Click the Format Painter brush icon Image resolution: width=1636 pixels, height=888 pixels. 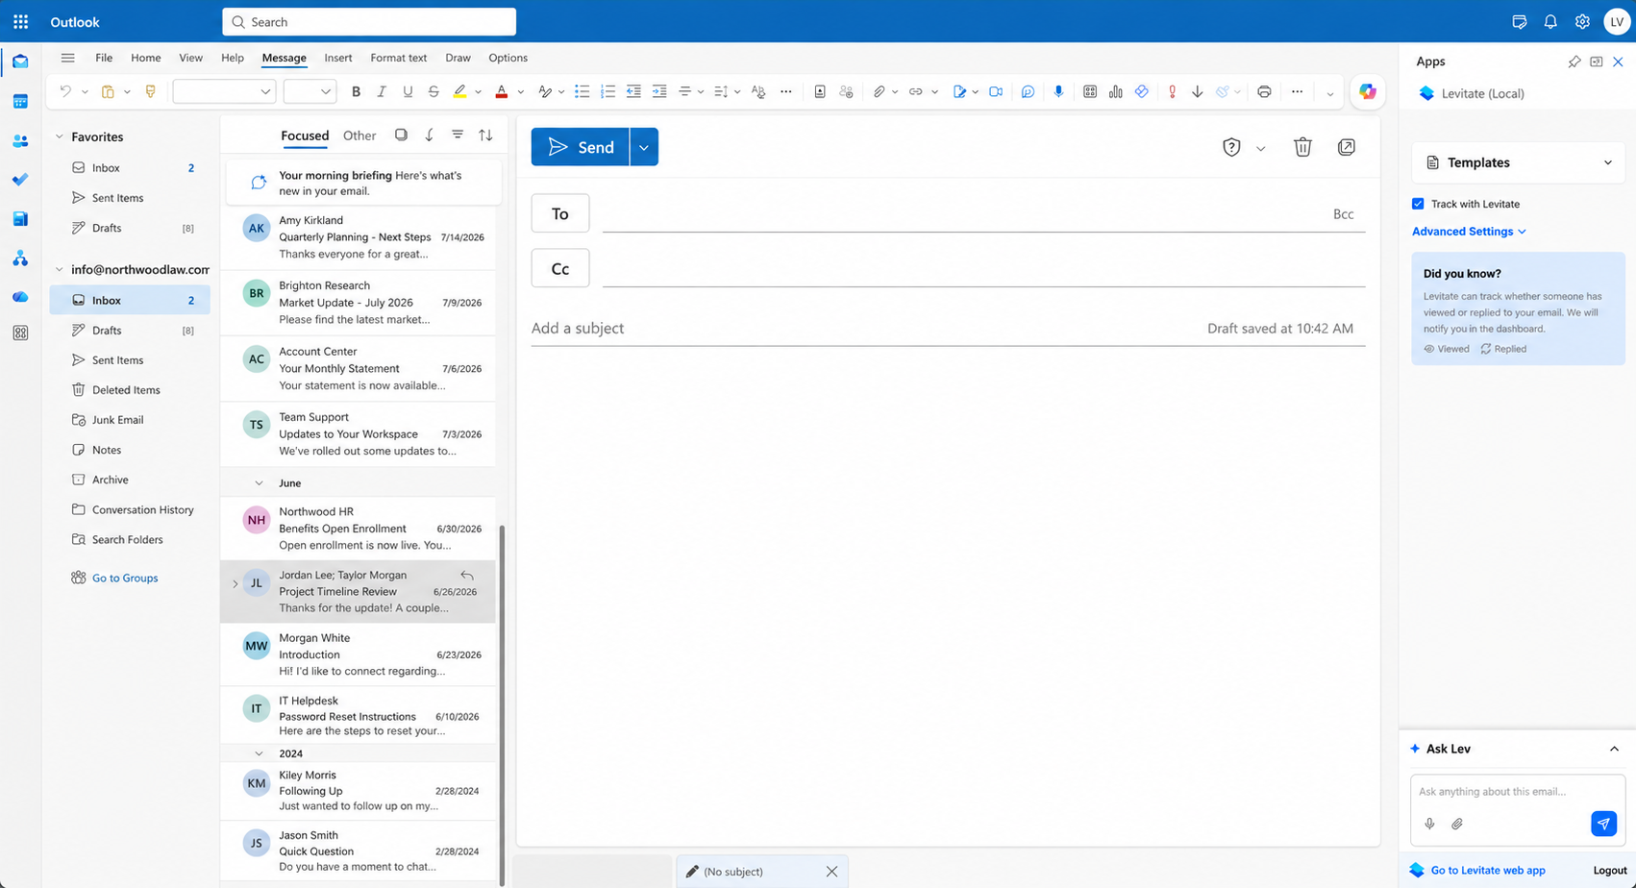pyautogui.click(x=150, y=92)
